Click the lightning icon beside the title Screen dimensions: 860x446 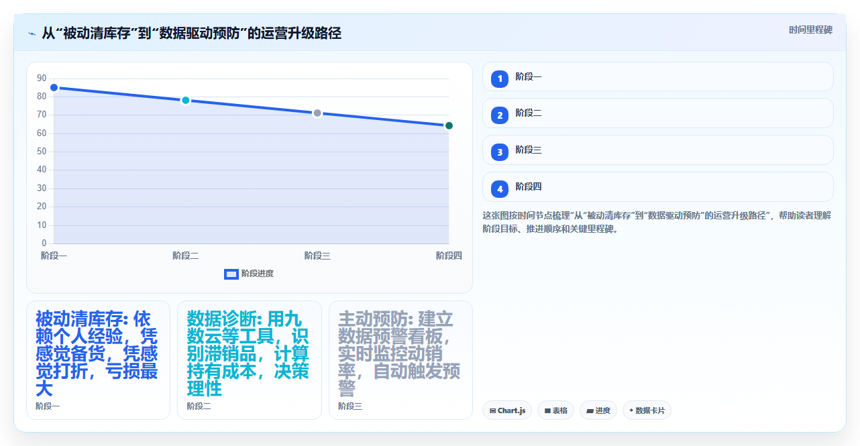[32, 34]
